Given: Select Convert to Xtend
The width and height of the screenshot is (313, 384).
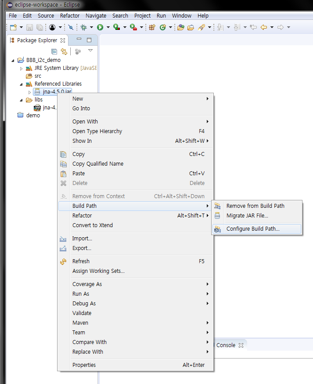Looking at the screenshot, I should pyautogui.click(x=136, y=225).
